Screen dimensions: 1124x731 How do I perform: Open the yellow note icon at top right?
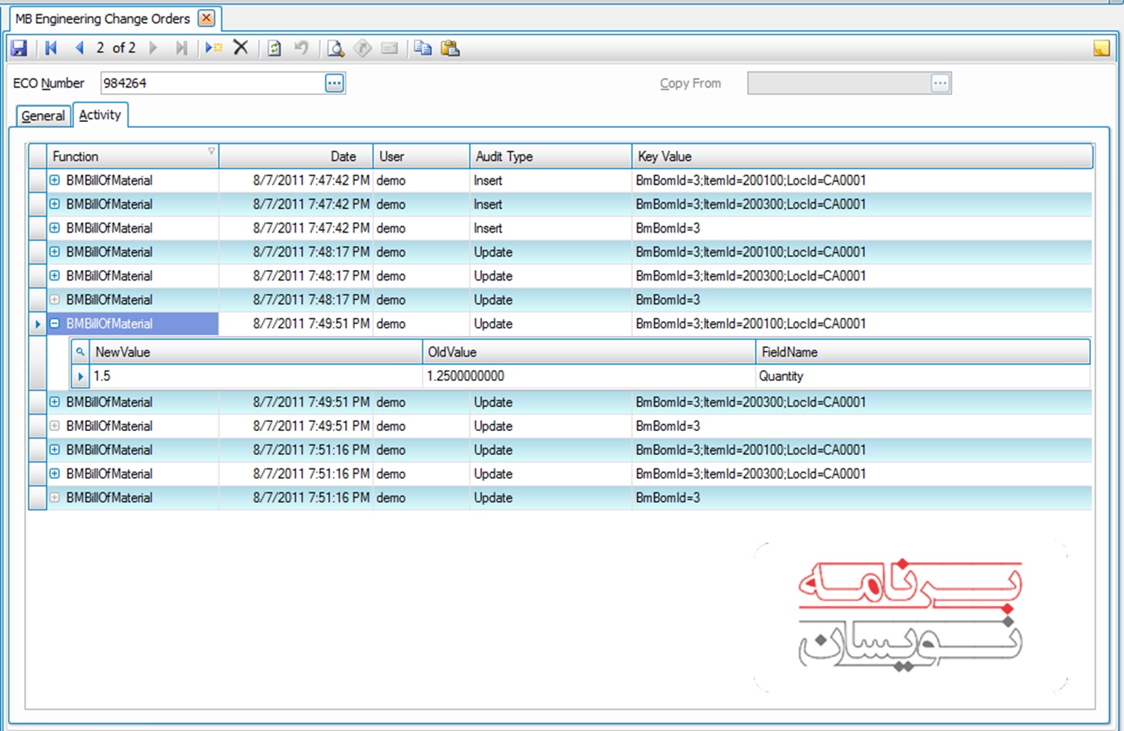coord(1101,49)
